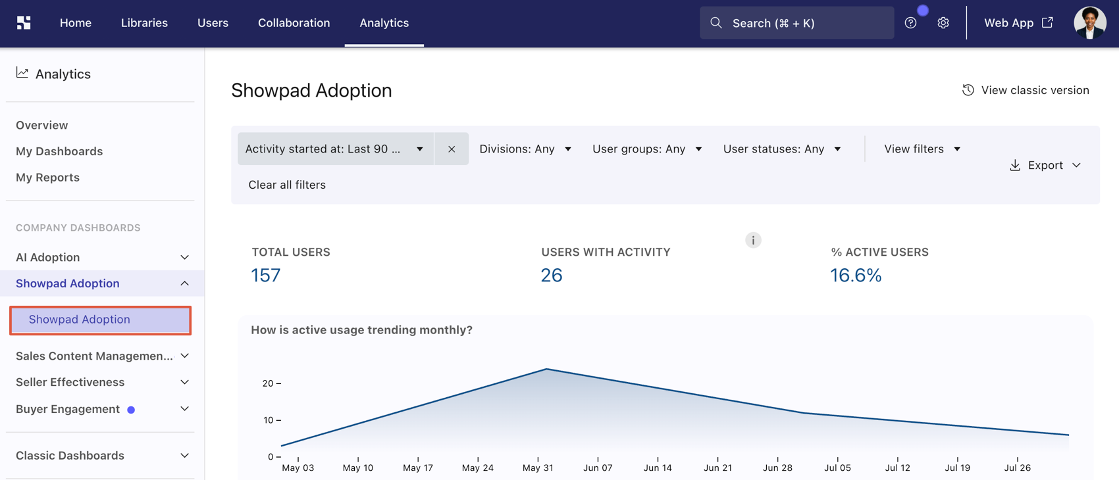The width and height of the screenshot is (1119, 480).
Task: Click the user profile avatar
Action: point(1089,23)
